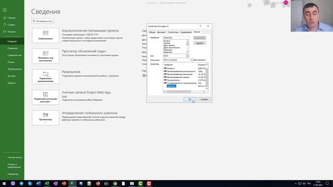Select Общий доступ in the sidebar
This screenshot has height=187, width=333.
pos(15,69)
